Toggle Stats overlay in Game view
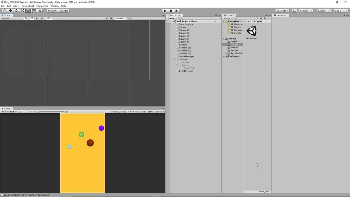Viewport: 350px width, 197px height. 150,112
